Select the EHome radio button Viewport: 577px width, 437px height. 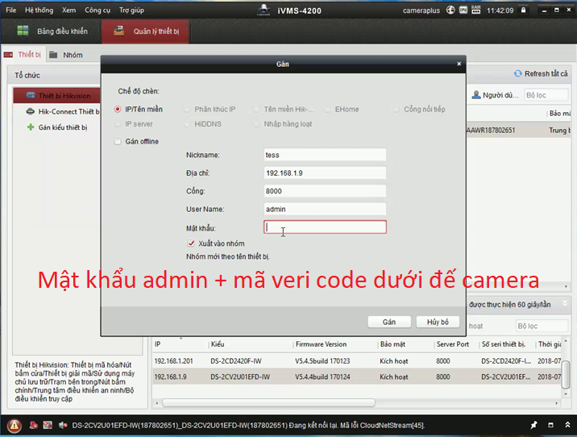pyautogui.click(x=327, y=109)
